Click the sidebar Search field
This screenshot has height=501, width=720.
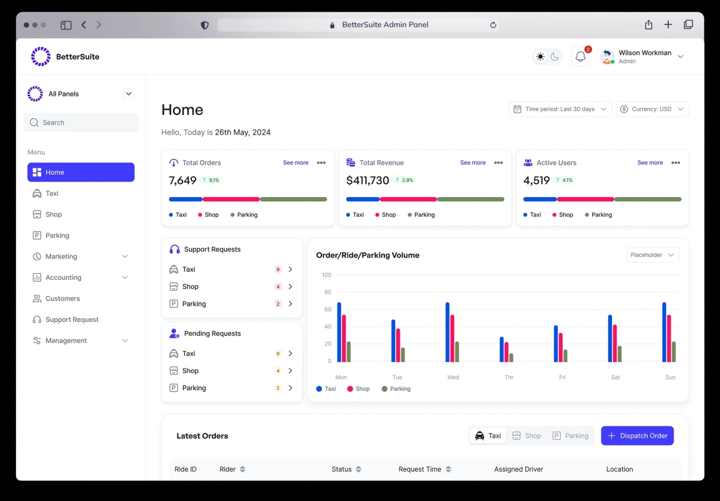click(x=81, y=122)
